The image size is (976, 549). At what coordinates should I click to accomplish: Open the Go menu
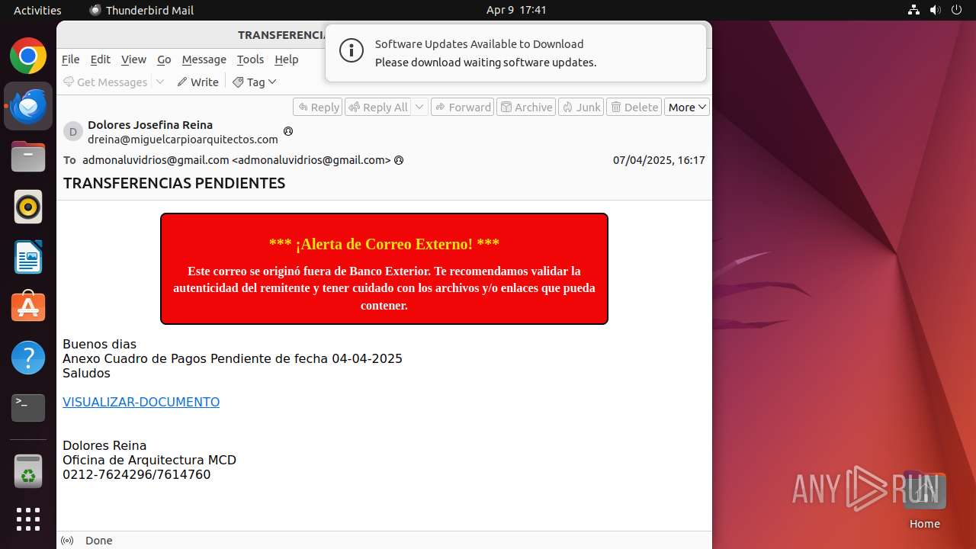coord(164,59)
